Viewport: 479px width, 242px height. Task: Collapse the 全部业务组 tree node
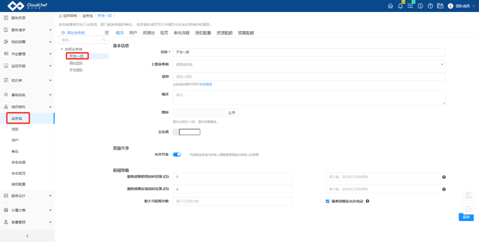tap(62, 49)
